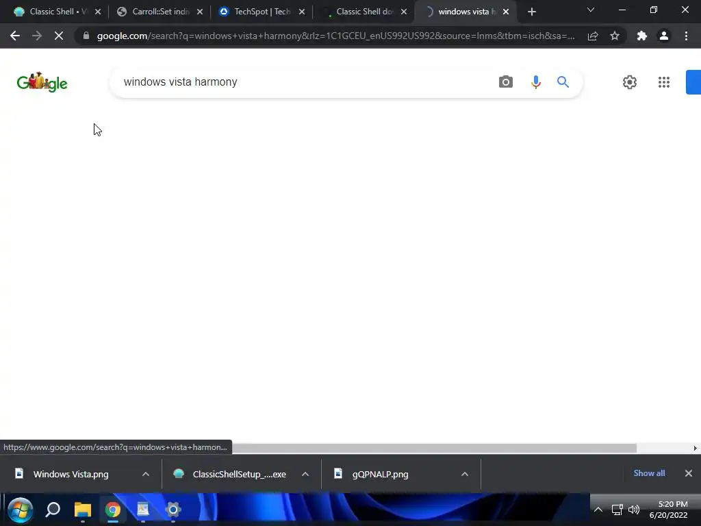Screen dimensions: 701x526
Task: Close the windows vista tab
Action: click(506, 12)
